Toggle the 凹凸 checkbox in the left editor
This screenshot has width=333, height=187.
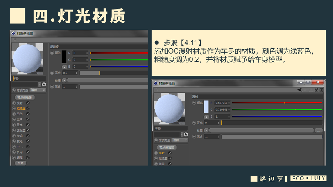pyautogui.click(x=28, y=114)
